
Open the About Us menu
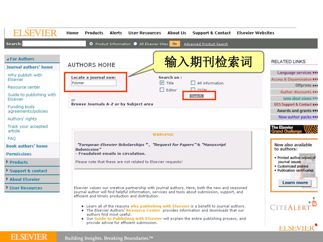pos(177,33)
